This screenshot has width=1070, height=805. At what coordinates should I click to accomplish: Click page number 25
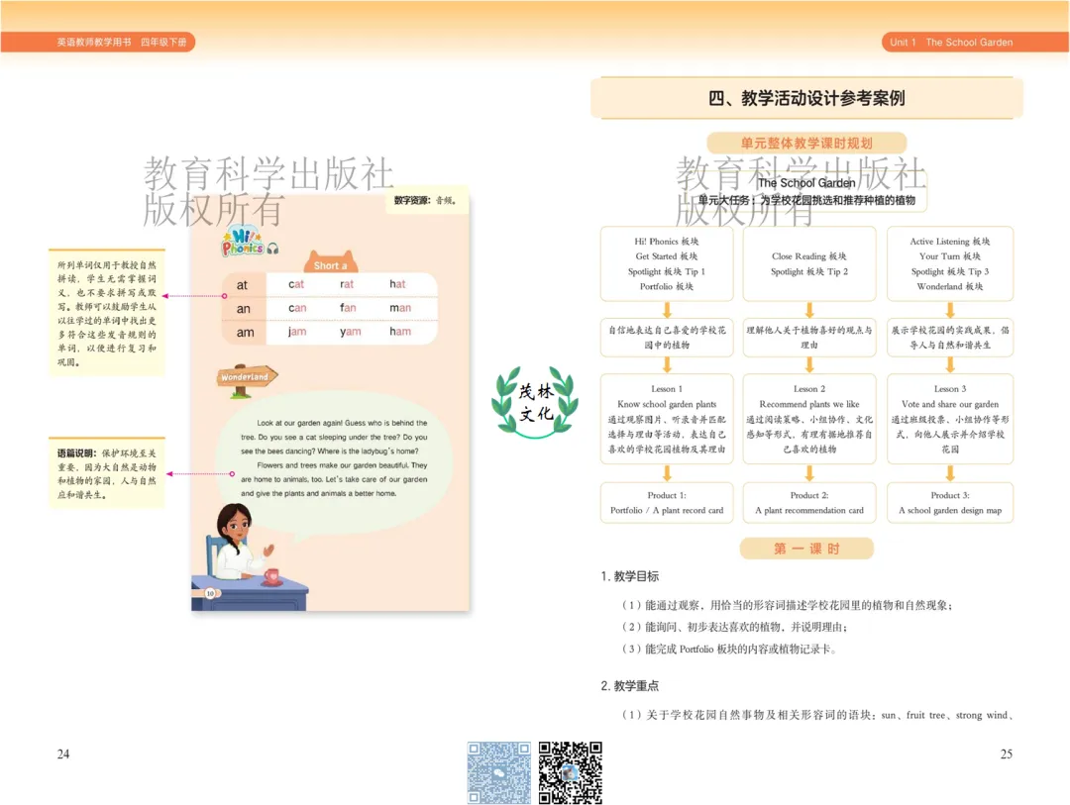pyautogui.click(x=1007, y=754)
